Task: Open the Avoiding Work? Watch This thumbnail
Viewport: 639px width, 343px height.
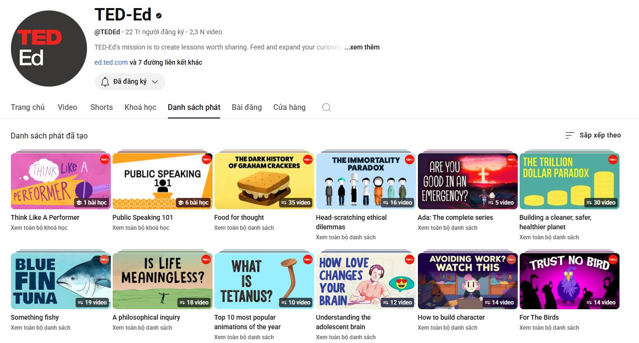Action: click(x=468, y=281)
